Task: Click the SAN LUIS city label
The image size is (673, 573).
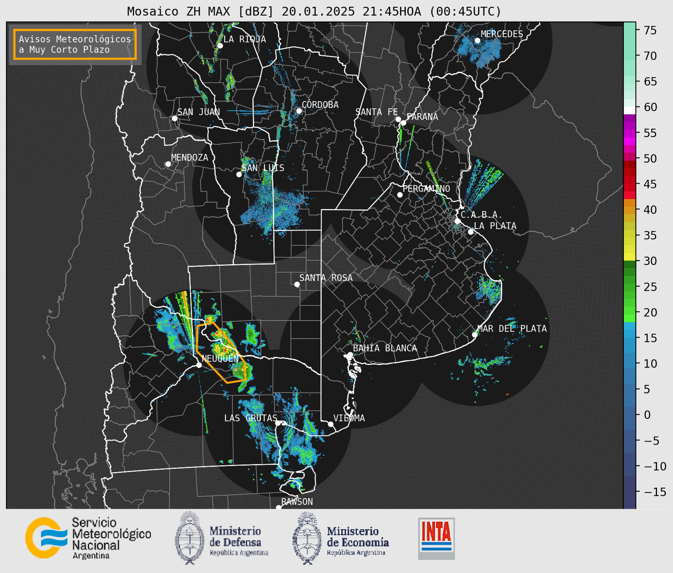Action: [x=263, y=168]
